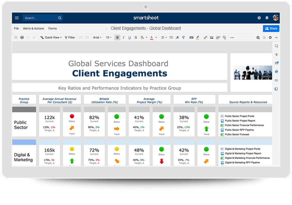Click the insert image toolbar icon
This screenshot has width=292, height=205.
click(x=212, y=37)
